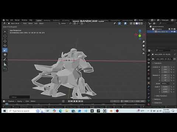Toggle the show gizmo button
Screen dimensions: 177x132
(x=119, y=23)
